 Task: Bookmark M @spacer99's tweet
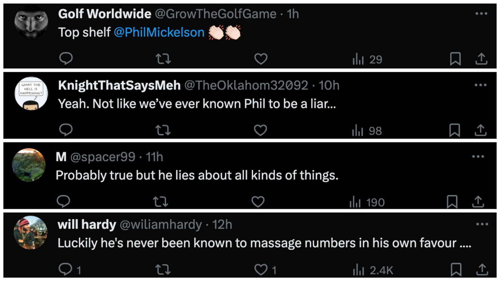[x=452, y=201]
